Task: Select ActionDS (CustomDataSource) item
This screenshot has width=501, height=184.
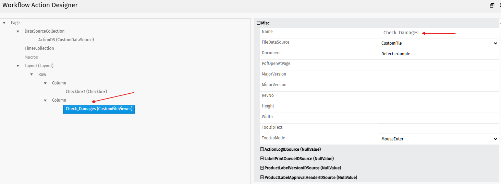Action: point(66,40)
